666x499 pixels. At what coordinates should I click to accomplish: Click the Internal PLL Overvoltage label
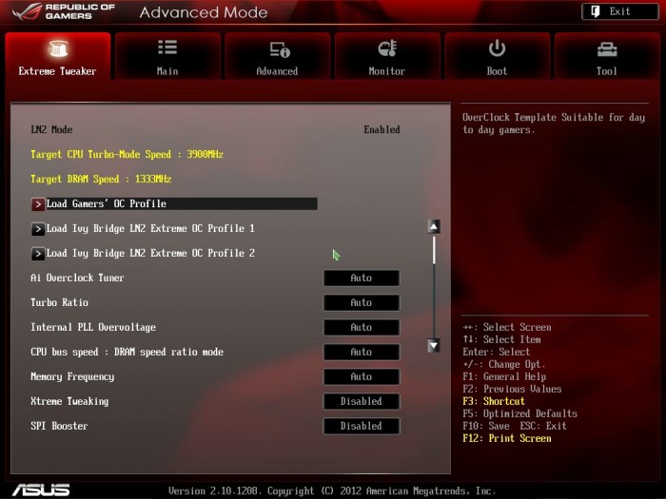coord(93,327)
